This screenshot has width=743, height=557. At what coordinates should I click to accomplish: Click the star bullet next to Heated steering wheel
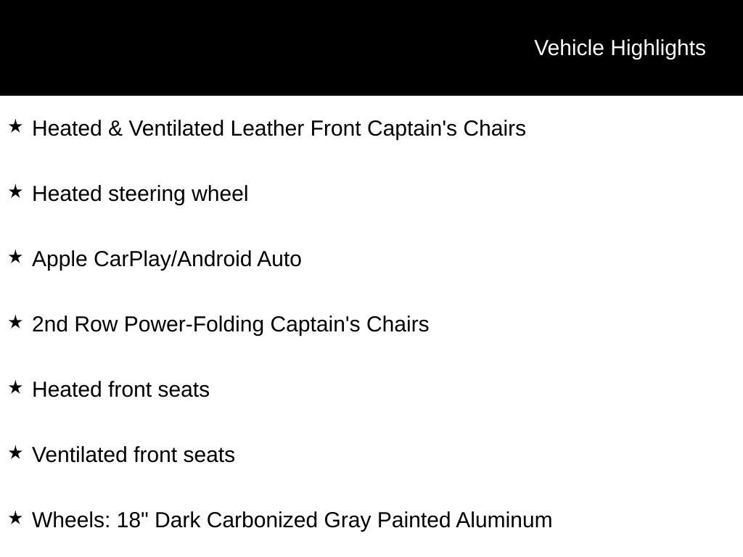click(15, 192)
